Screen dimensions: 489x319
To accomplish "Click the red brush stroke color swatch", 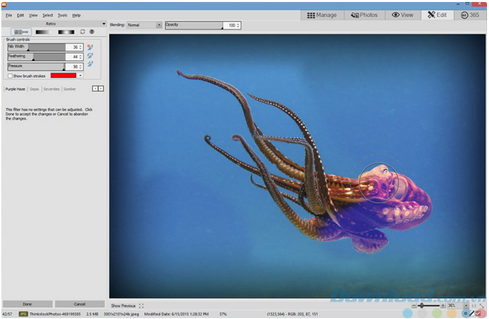I will click(x=63, y=76).
